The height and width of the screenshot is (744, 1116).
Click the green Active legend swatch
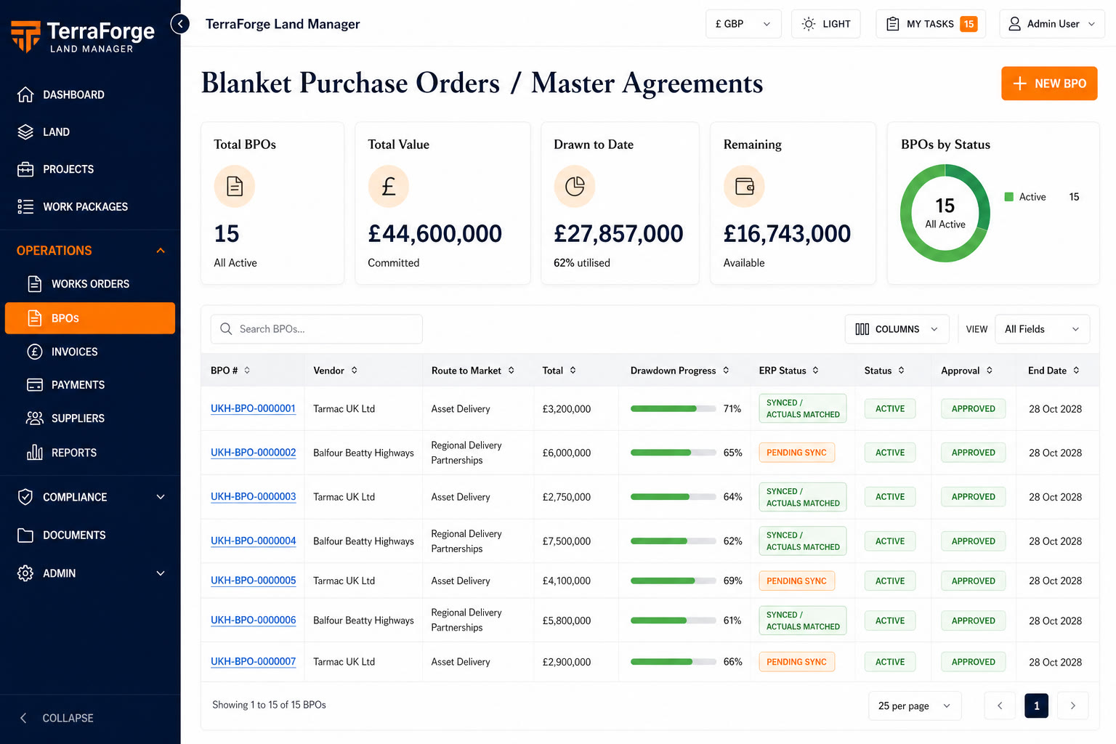click(x=1008, y=197)
